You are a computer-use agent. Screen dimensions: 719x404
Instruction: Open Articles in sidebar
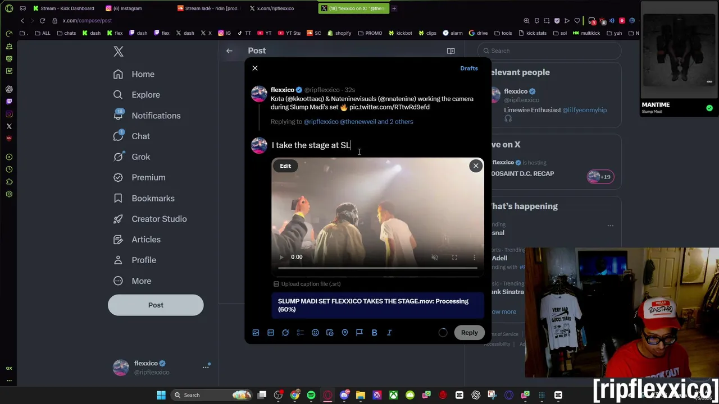(x=136, y=240)
